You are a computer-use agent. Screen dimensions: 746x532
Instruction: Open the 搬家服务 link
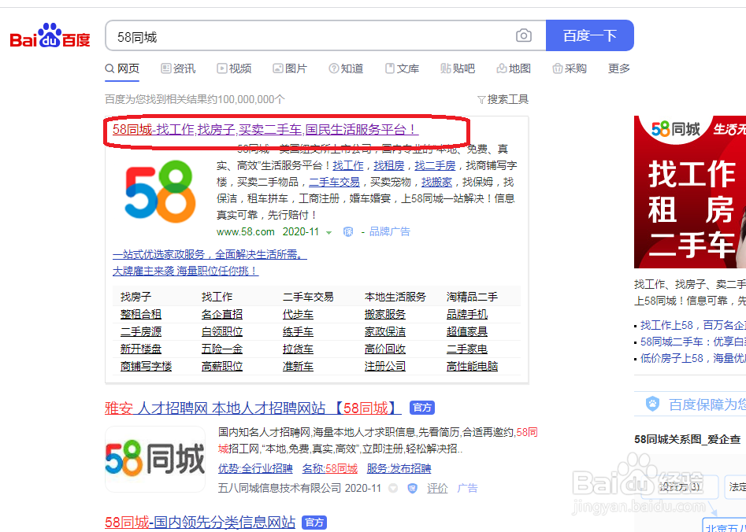point(385,314)
